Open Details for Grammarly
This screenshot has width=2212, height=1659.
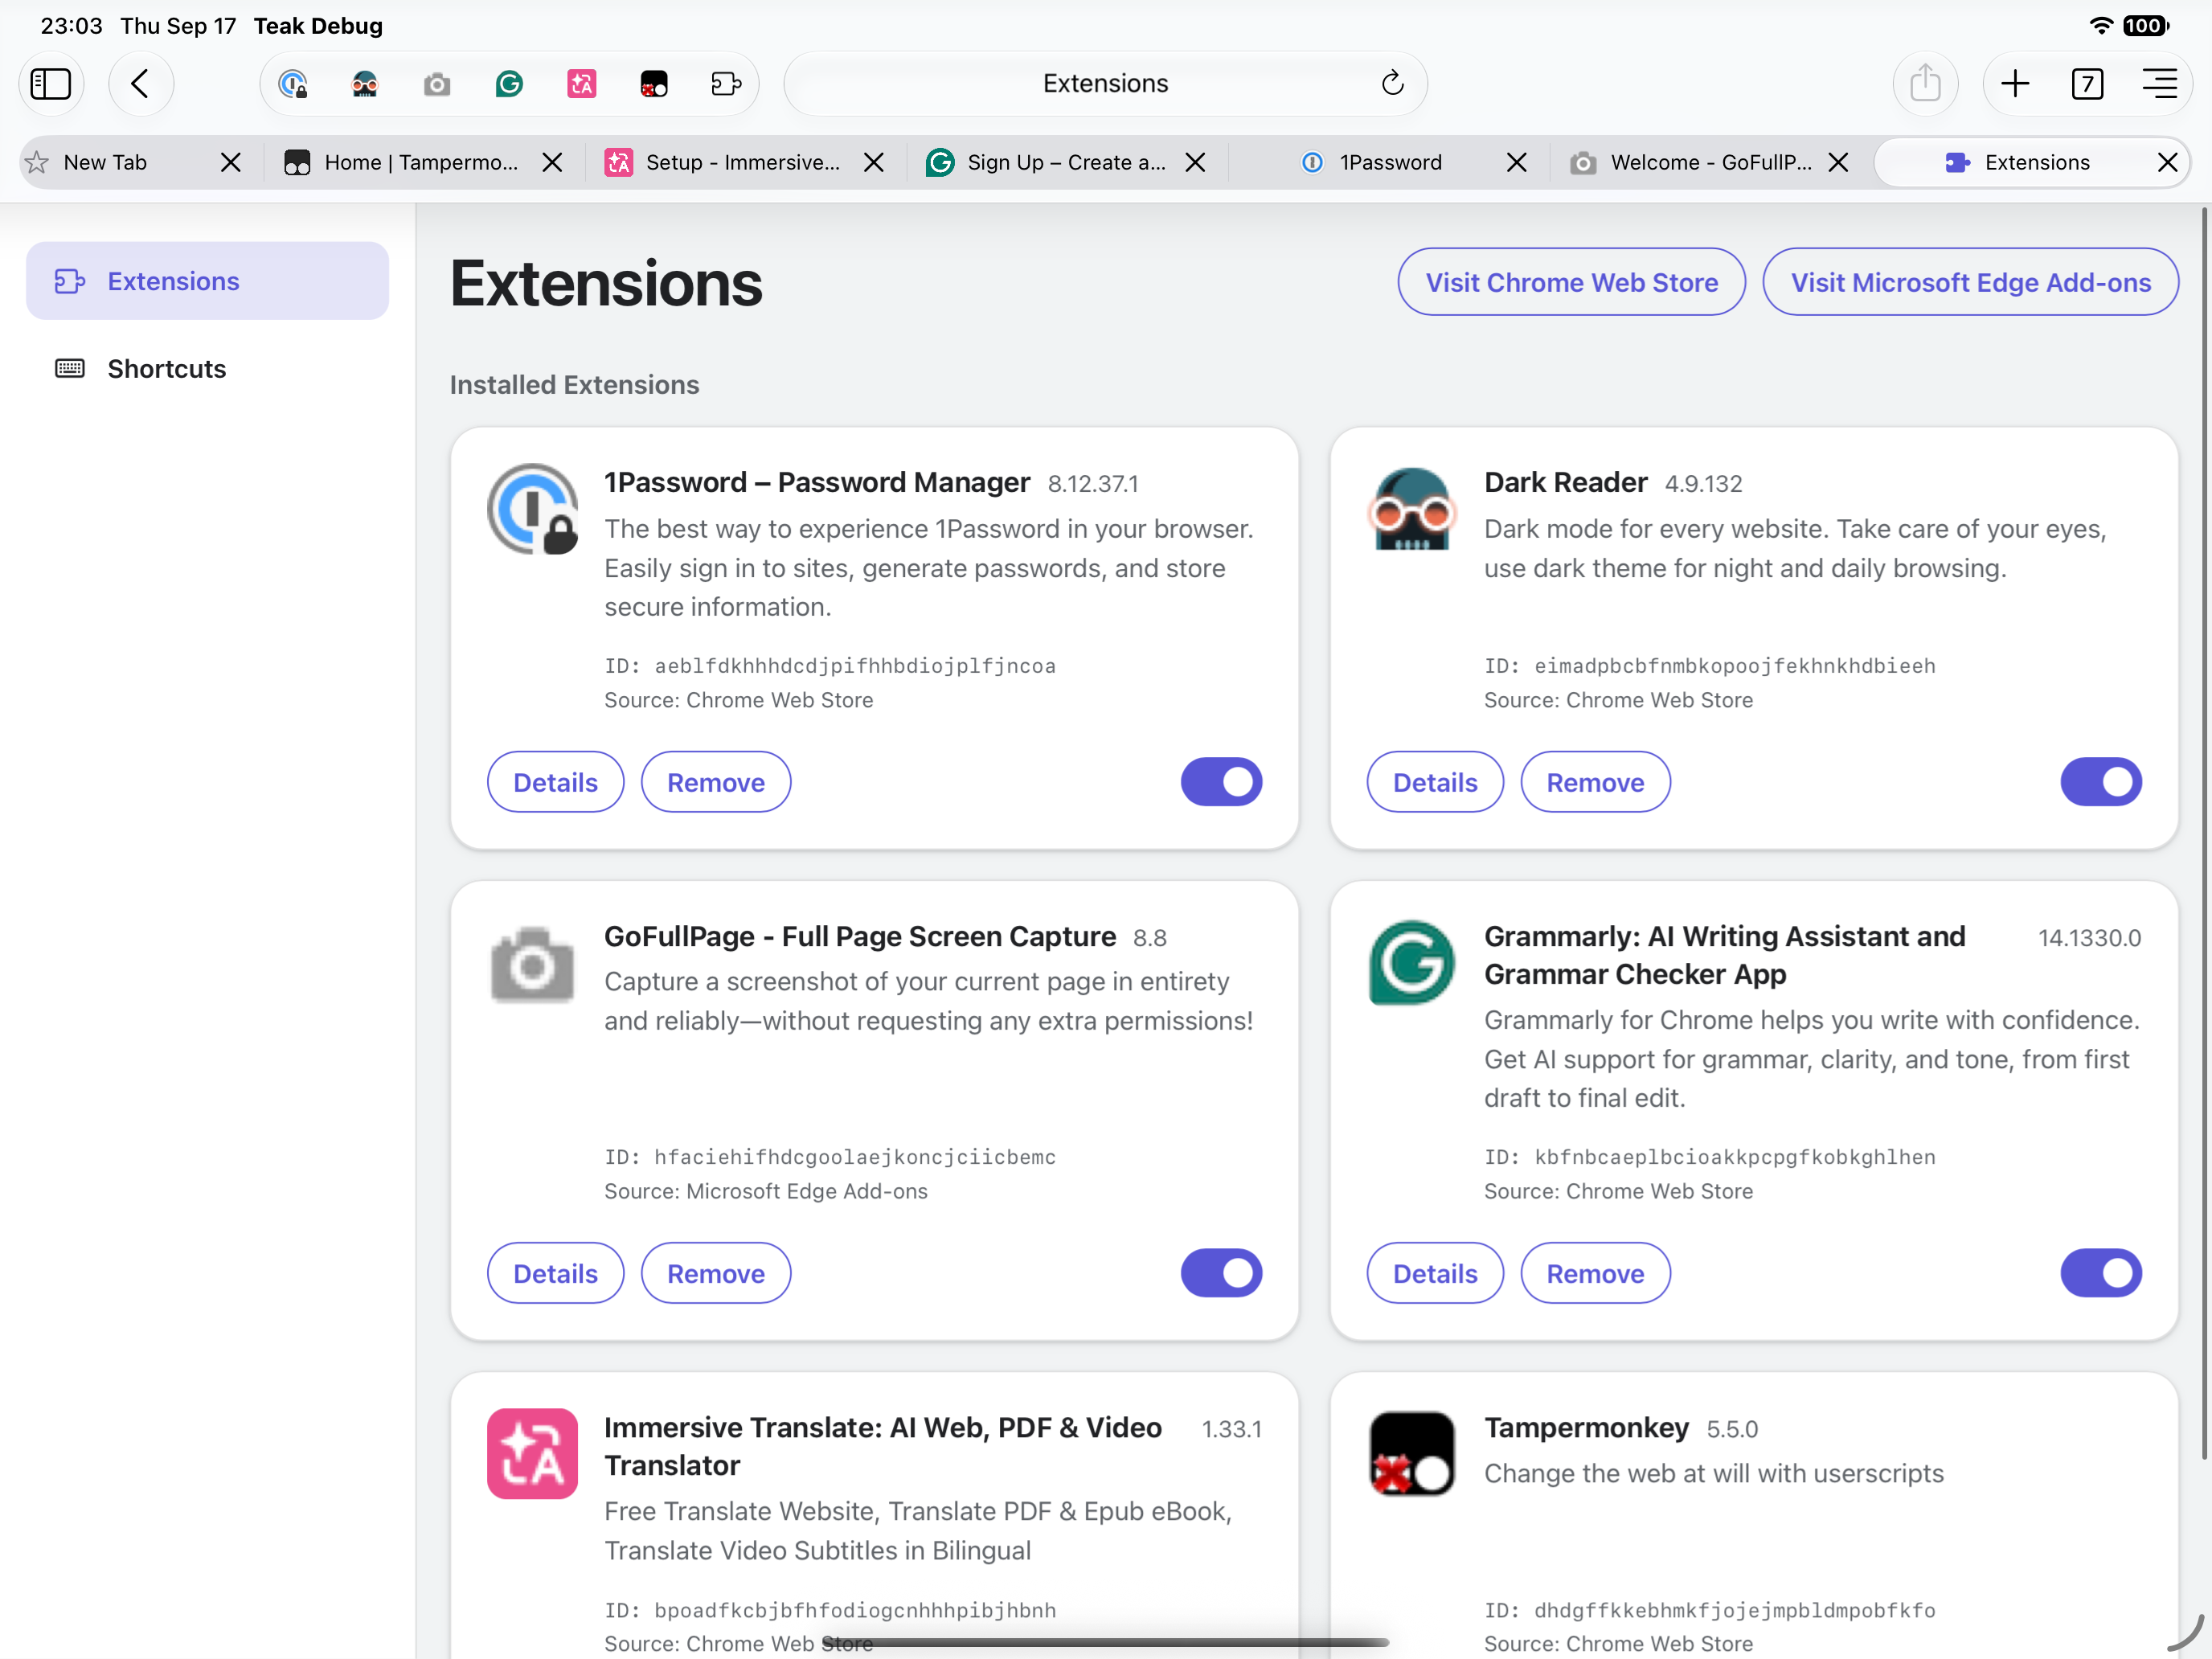(x=1435, y=1273)
